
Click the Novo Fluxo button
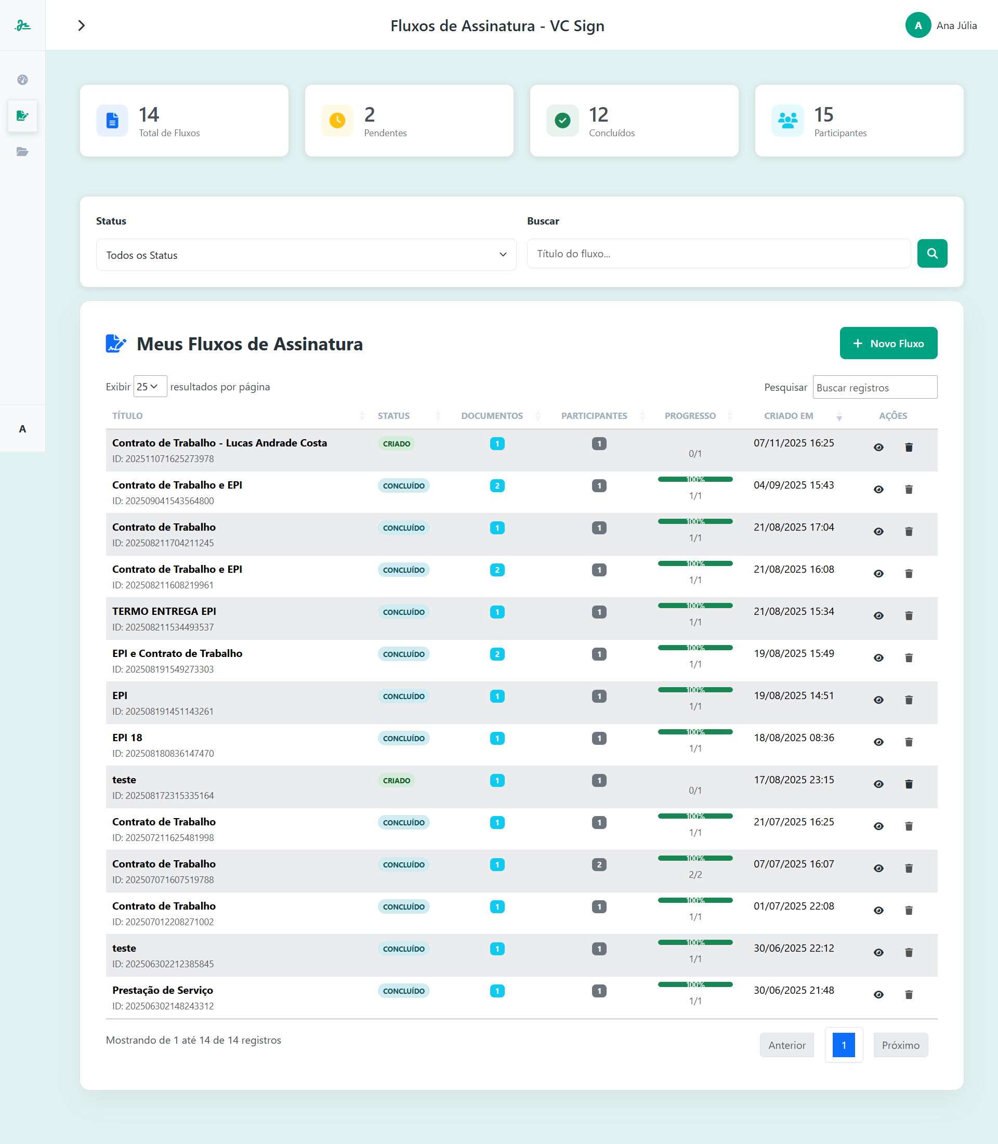[888, 343]
